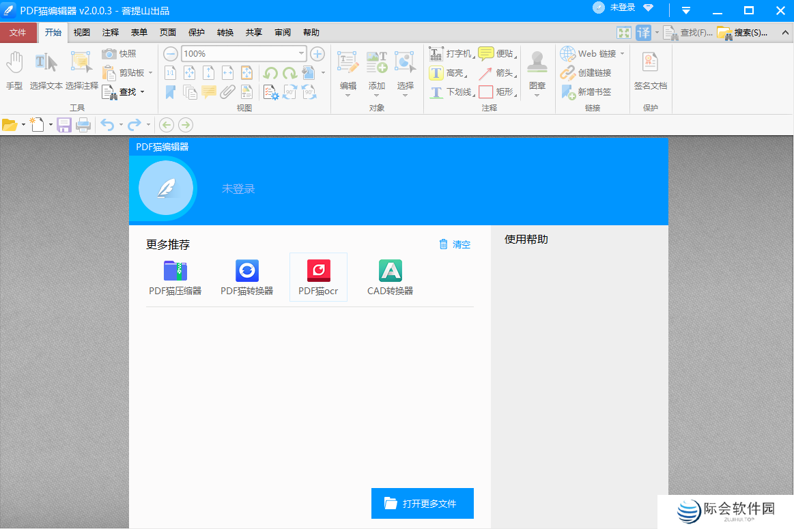The image size is (794, 529).
Task: Open the zoom percentage dropdown
Action: point(301,53)
